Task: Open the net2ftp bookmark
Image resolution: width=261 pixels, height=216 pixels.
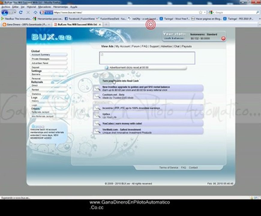Action: point(143,19)
